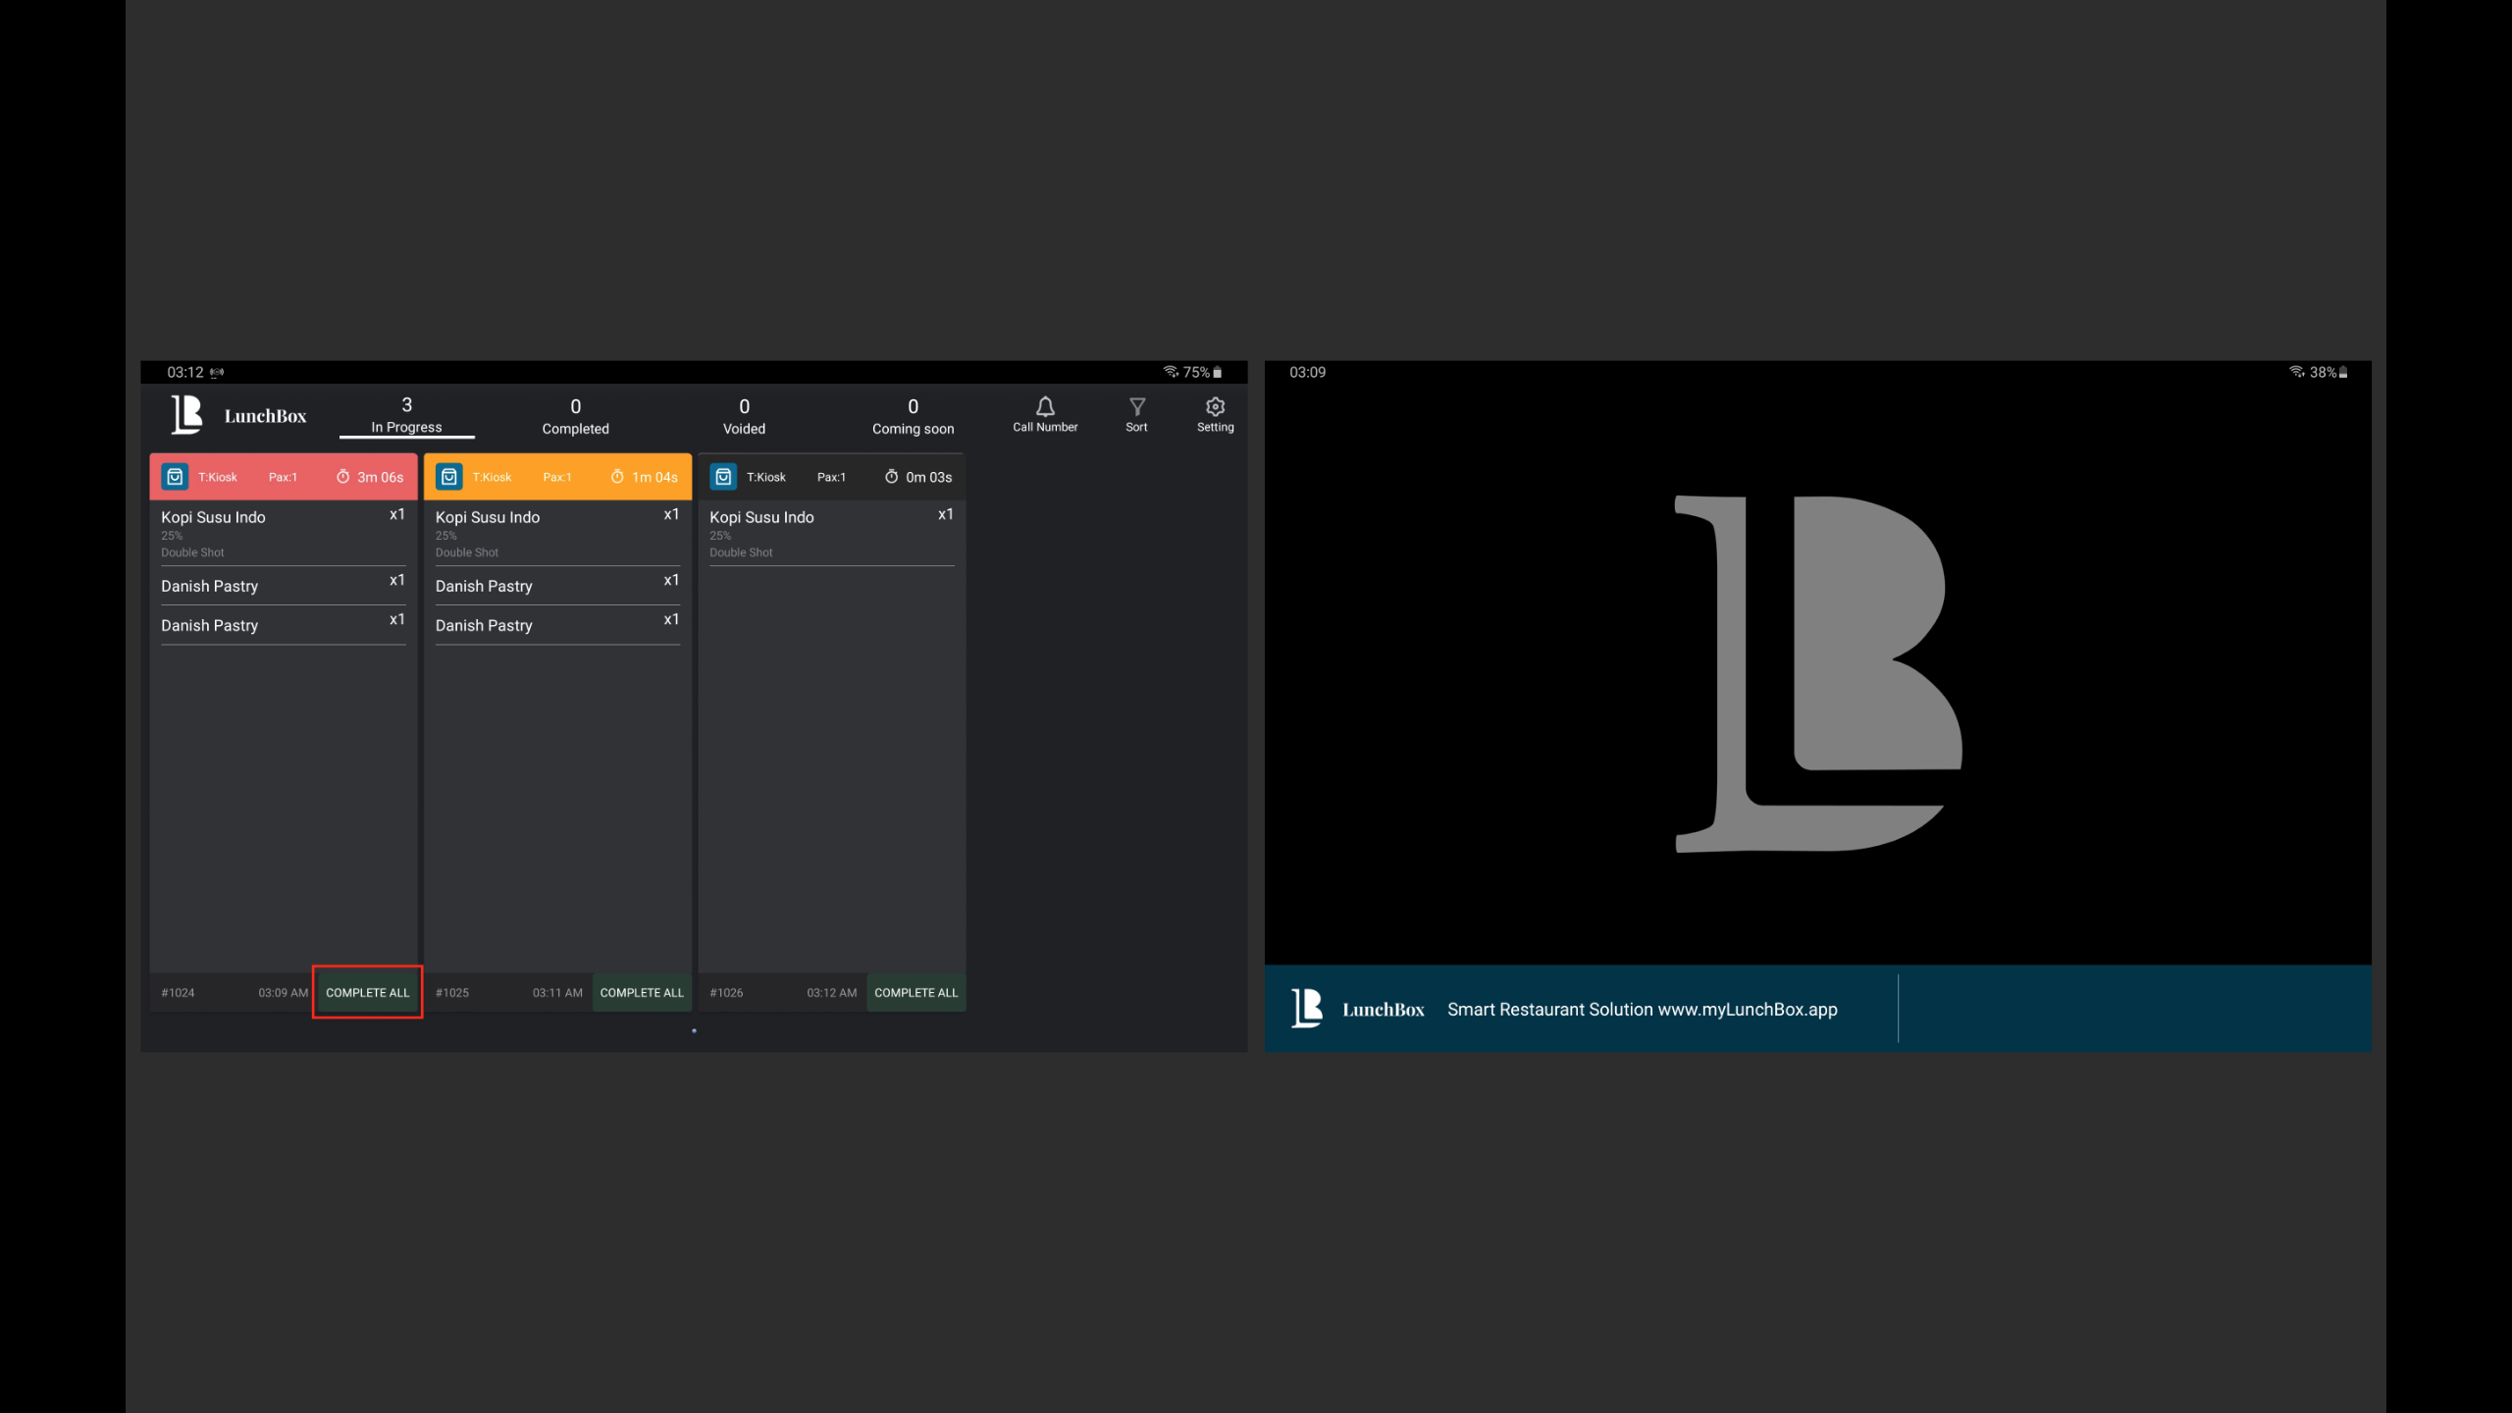Viewport: 2512px width, 1413px height.
Task: Click the 3m 06s timer icon
Action: point(342,477)
